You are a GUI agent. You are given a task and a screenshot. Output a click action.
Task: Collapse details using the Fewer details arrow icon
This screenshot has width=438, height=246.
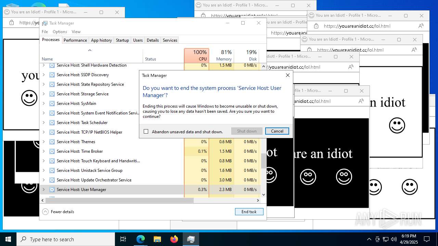pos(46,212)
